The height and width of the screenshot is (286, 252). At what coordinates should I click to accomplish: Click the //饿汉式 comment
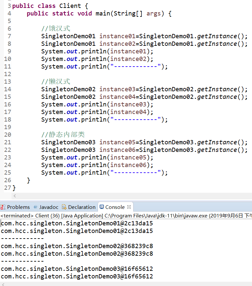pyautogui.click(x=56, y=28)
